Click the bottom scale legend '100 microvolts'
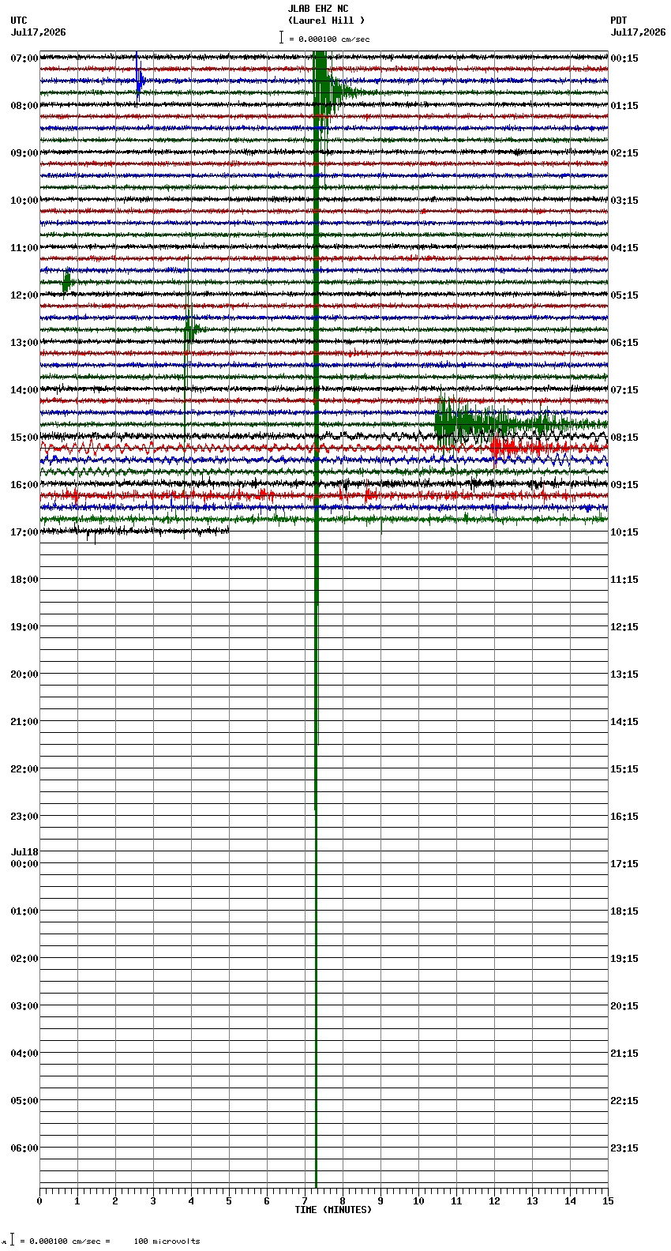671x1251 pixels. click(167, 1242)
